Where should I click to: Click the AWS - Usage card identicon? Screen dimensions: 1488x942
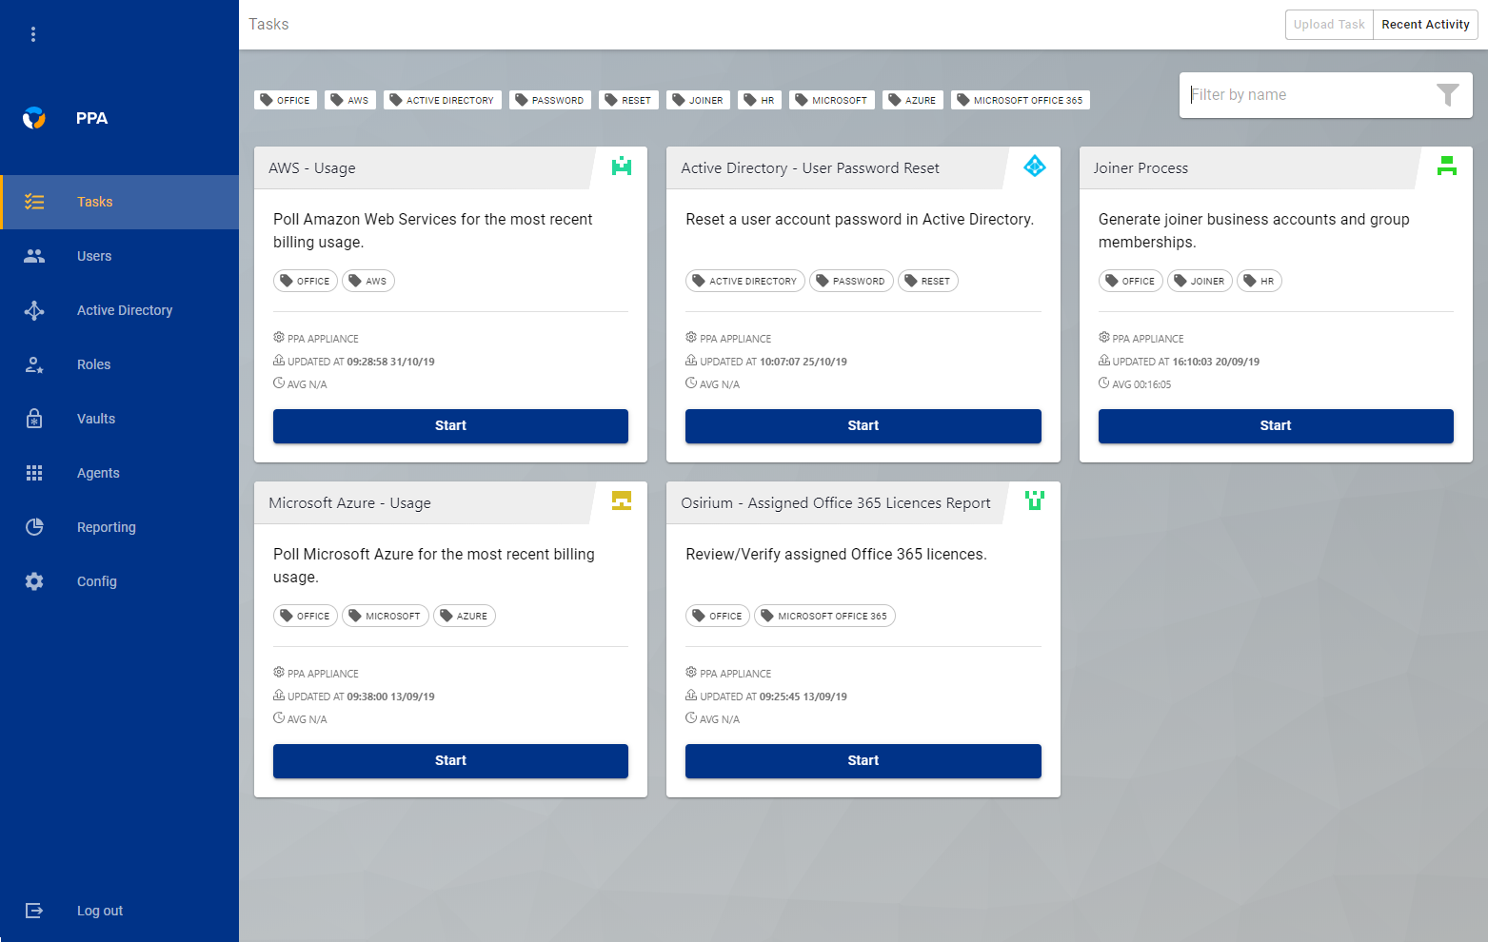(622, 167)
